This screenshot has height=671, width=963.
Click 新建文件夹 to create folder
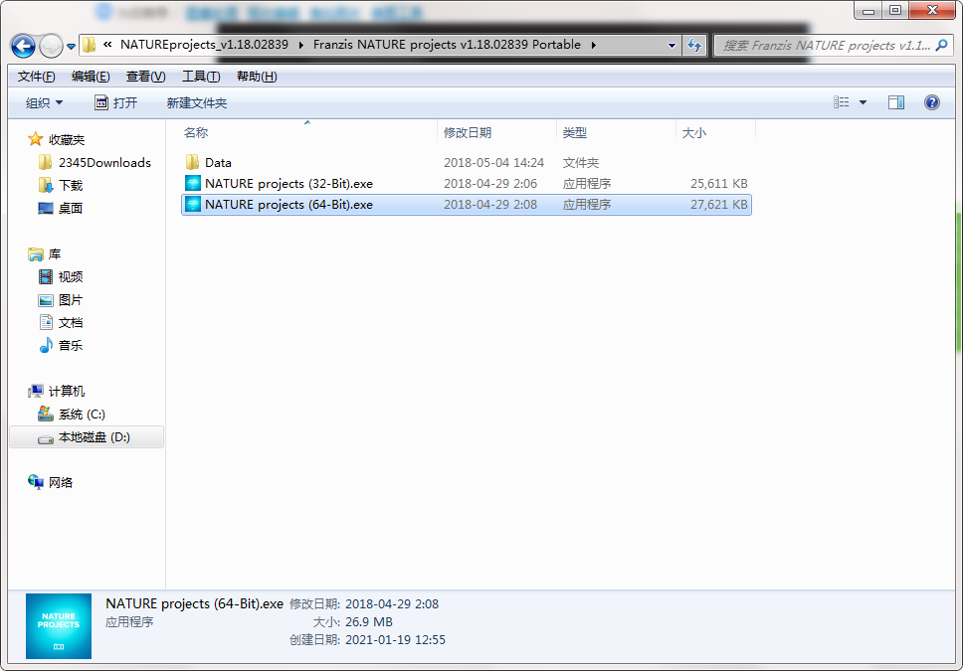pyautogui.click(x=197, y=102)
